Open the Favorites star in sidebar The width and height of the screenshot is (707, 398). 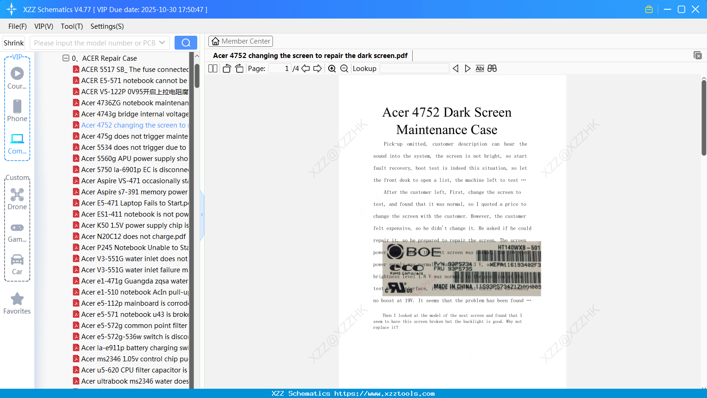coord(17,303)
